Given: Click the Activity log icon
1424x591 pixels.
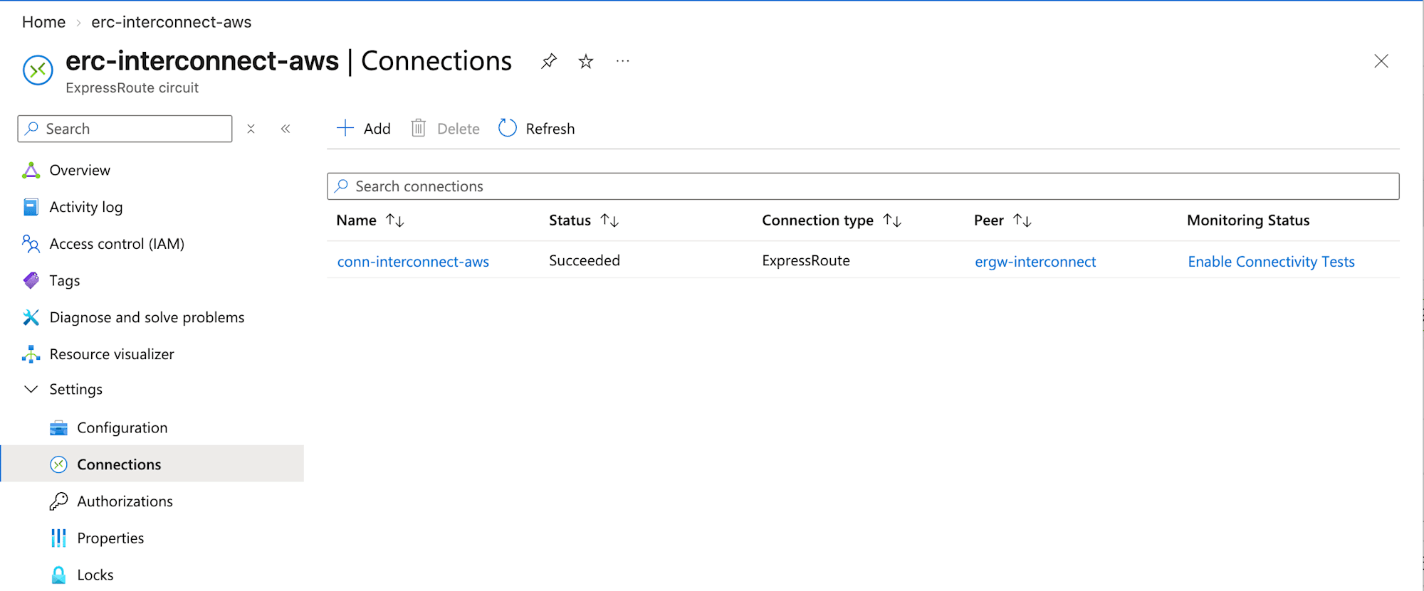Looking at the screenshot, I should click(31, 207).
